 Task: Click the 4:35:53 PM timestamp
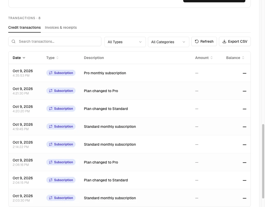coord(21,76)
